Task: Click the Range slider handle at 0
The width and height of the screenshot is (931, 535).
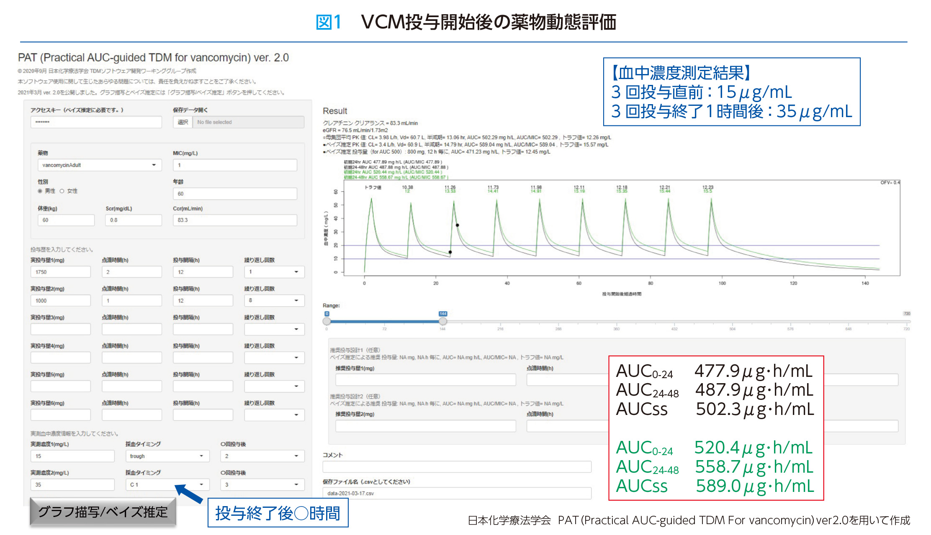Action: point(327,321)
